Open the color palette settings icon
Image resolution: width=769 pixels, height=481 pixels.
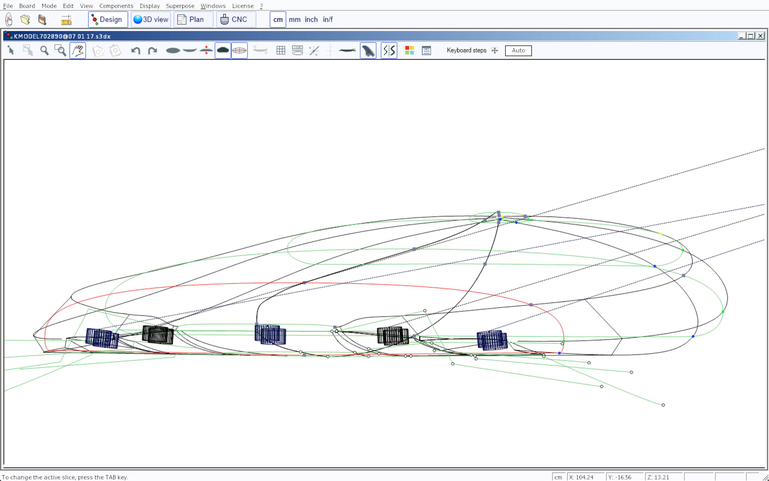point(409,51)
